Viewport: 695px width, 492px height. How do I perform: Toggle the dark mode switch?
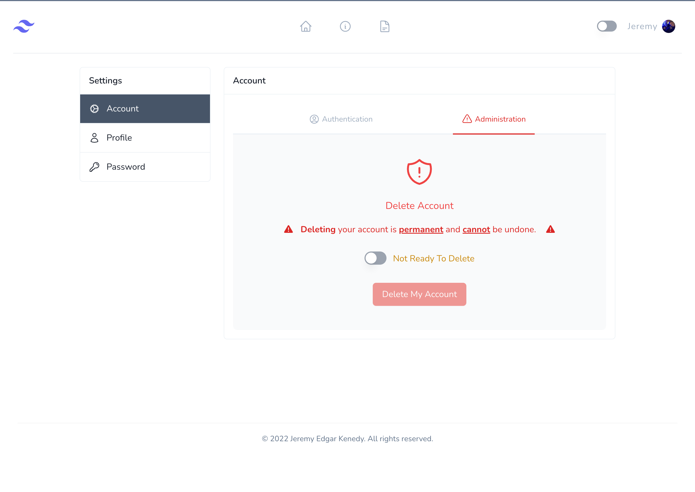pyautogui.click(x=606, y=26)
